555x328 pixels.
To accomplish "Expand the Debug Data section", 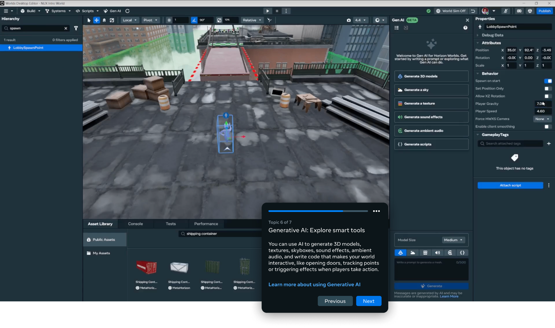I will tap(478, 35).
